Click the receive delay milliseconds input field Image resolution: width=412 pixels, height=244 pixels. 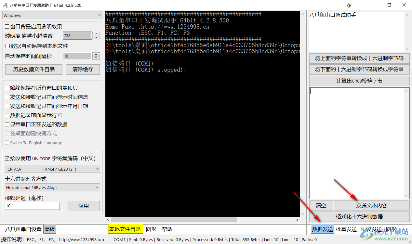pyautogui.click(x=32, y=206)
